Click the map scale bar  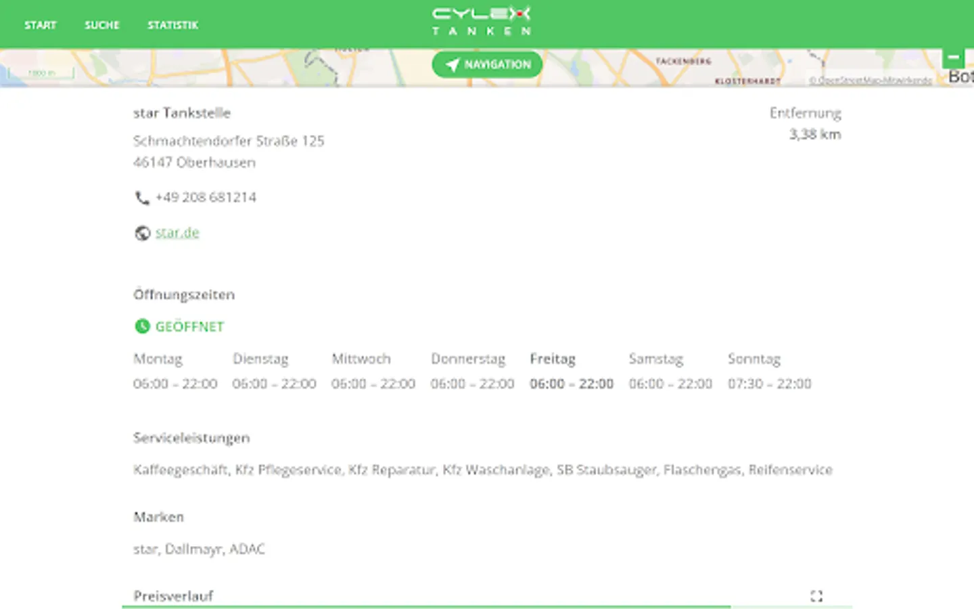(42, 73)
